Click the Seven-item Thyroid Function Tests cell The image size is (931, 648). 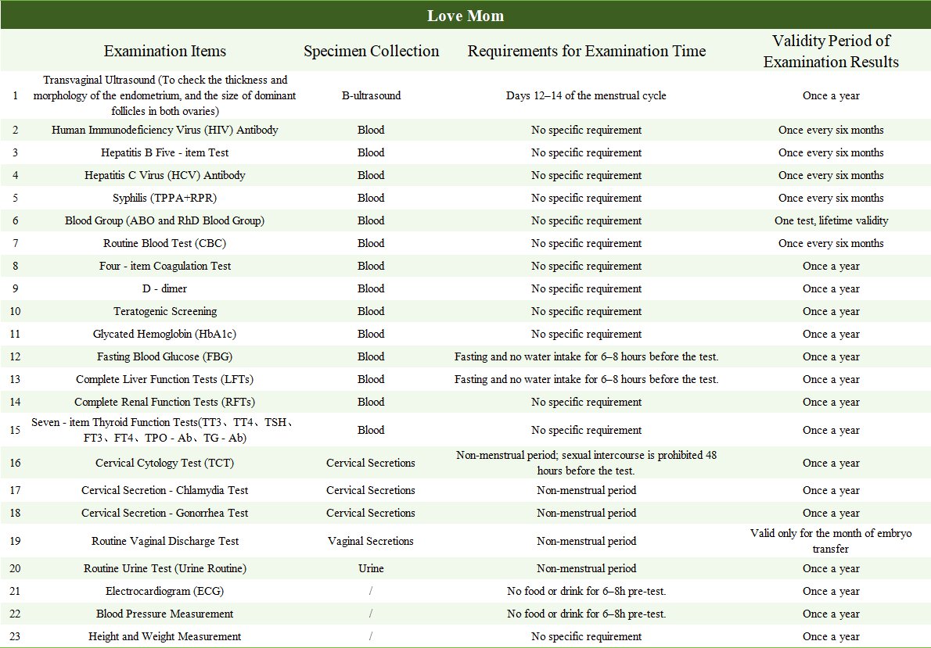pos(164,430)
